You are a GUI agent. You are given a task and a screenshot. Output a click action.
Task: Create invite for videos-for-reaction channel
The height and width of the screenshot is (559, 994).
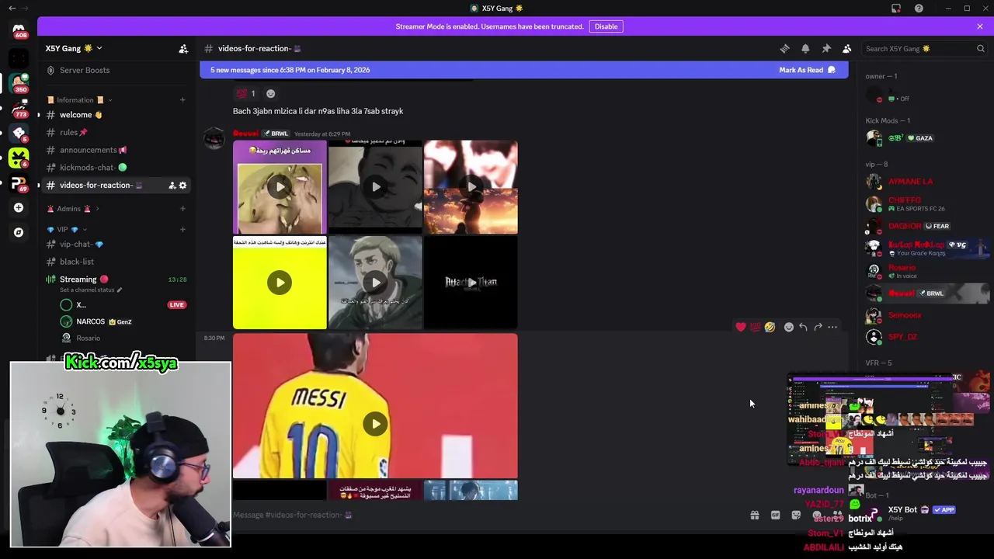point(172,186)
